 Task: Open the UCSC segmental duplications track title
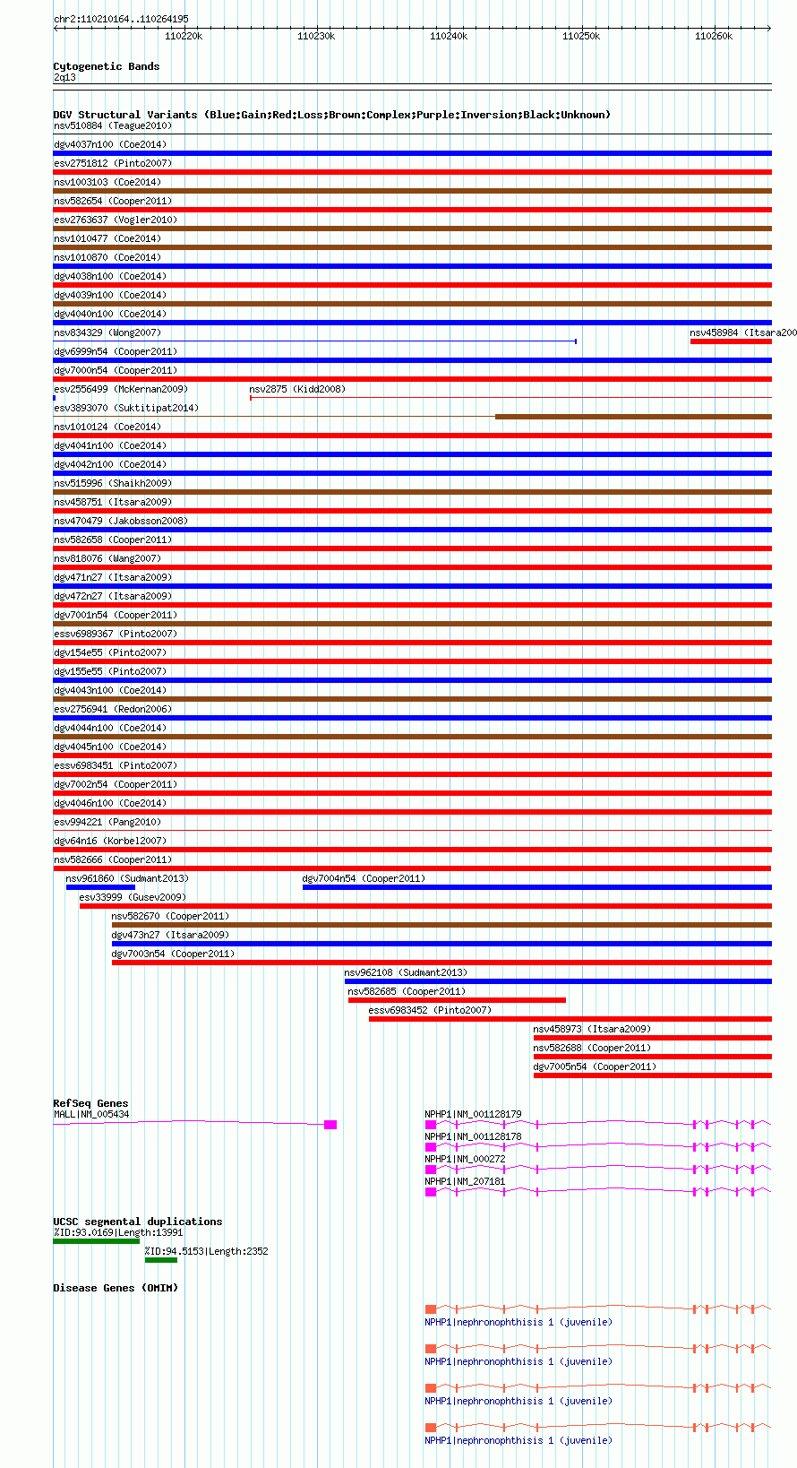click(138, 1222)
